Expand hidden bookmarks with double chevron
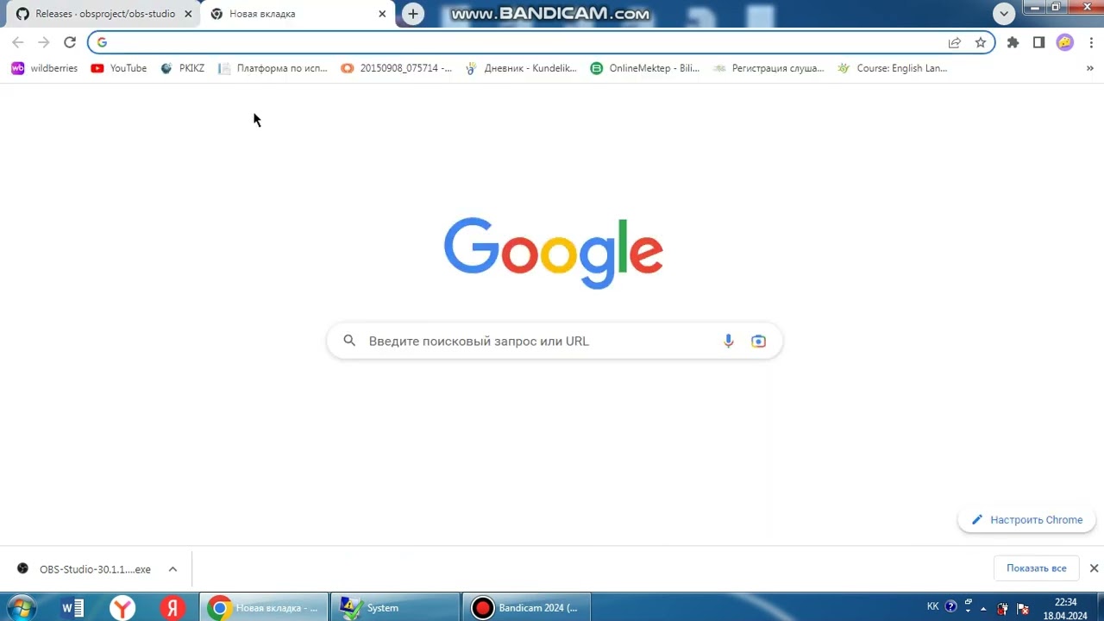Screen dimensions: 1104x621 click(x=1090, y=68)
